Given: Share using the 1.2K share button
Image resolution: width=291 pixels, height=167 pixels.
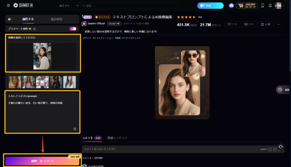Looking at the screenshot, I should [266, 24].
